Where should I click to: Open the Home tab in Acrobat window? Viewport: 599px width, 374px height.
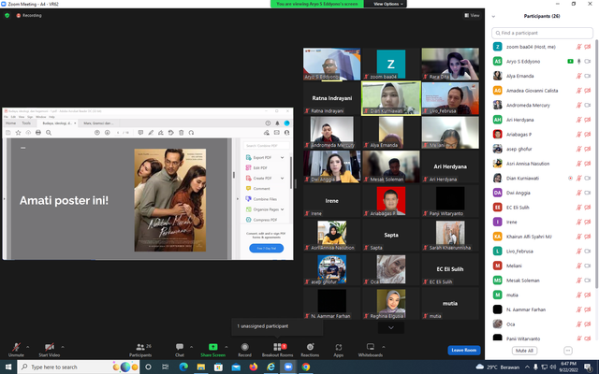pos(10,123)
